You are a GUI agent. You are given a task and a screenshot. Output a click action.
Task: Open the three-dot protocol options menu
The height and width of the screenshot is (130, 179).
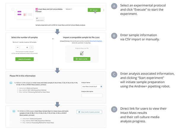pyautogui.click(x=104, y=10)
